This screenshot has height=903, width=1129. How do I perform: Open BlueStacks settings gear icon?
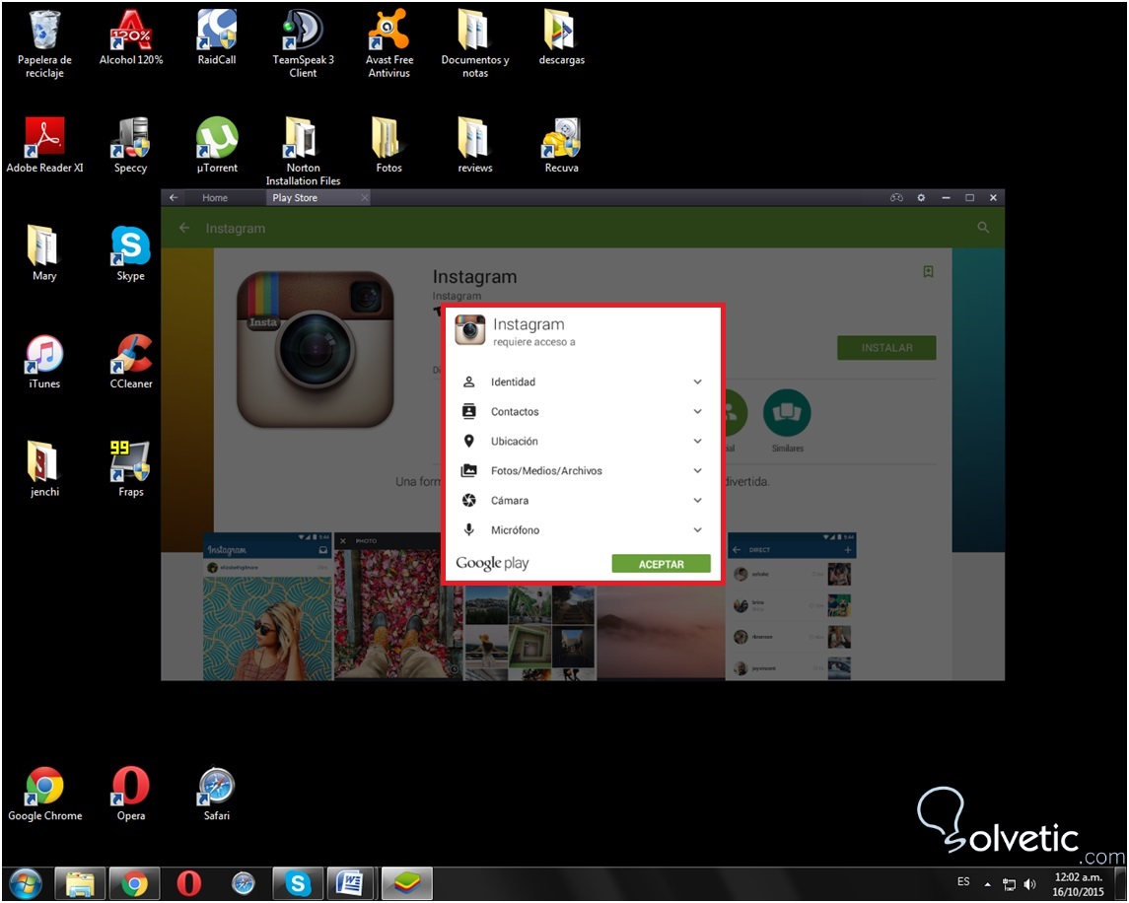pyautogui.click(x=921, y=197)
